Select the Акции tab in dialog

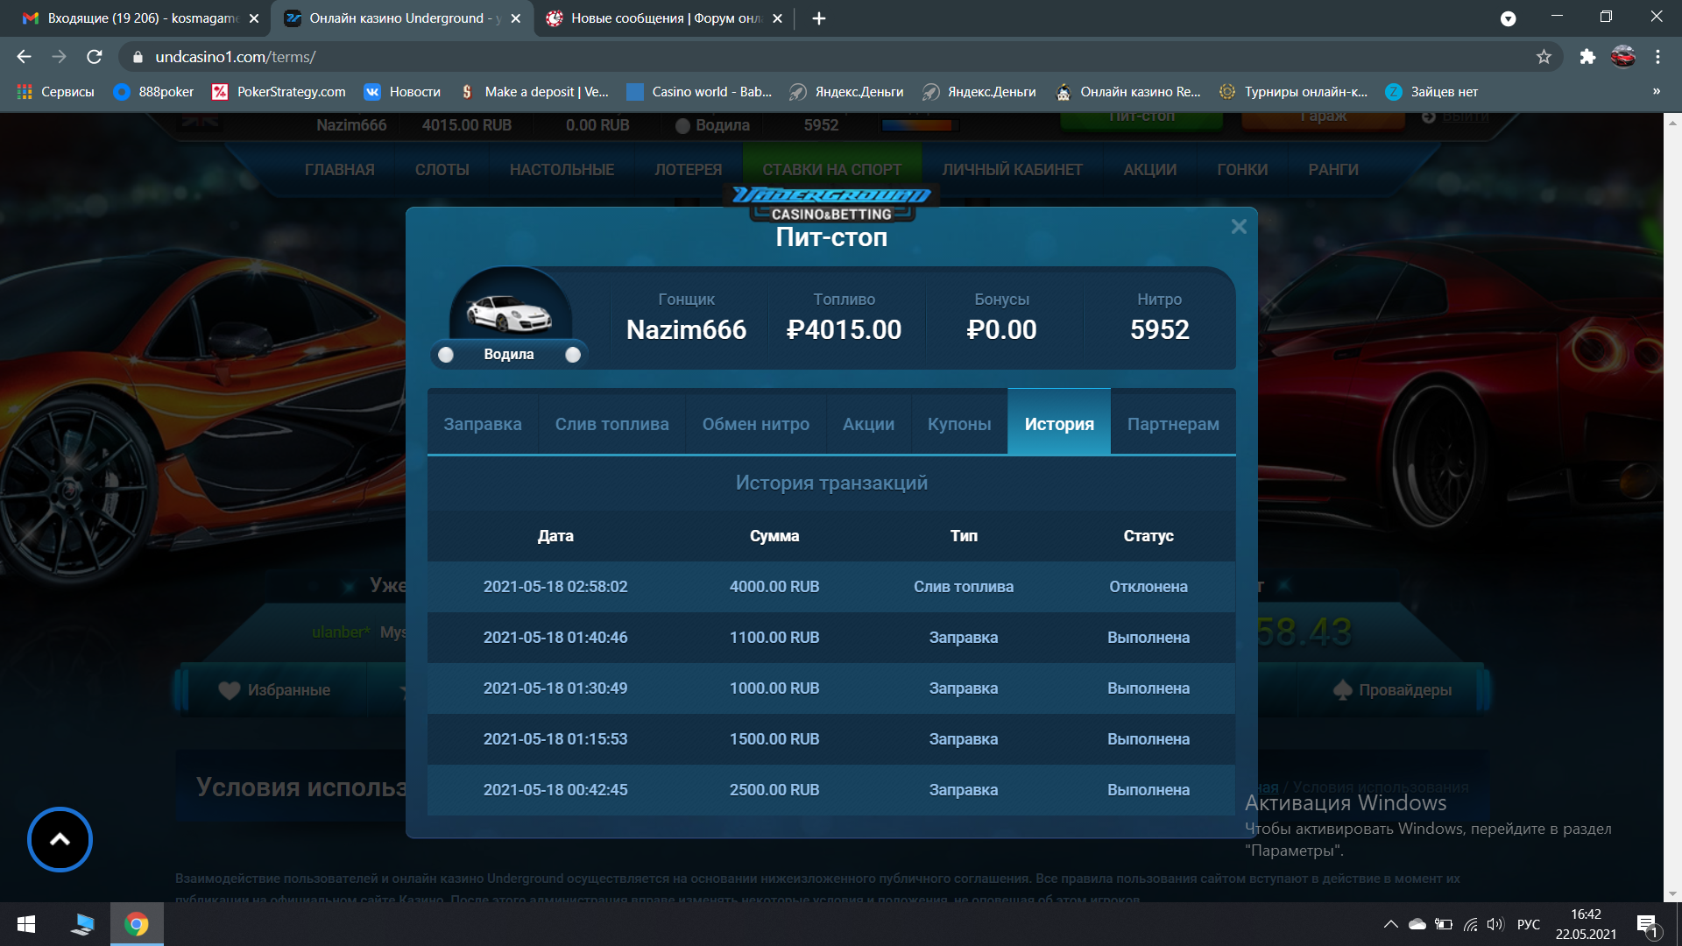(868, 424)
